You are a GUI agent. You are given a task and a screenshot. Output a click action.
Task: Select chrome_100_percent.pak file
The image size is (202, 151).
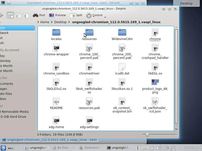click(x=89, y=52)
